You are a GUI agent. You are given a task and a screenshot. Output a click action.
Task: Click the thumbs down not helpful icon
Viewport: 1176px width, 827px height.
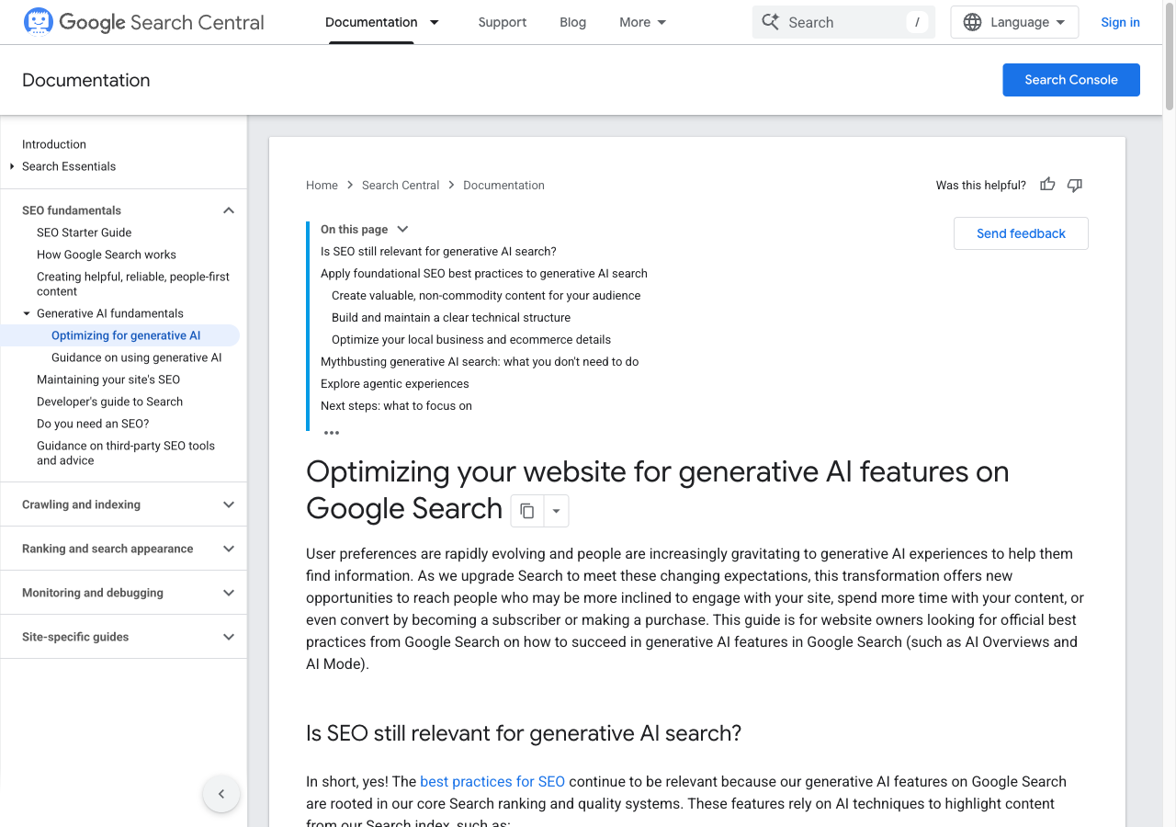(1075, 185)
